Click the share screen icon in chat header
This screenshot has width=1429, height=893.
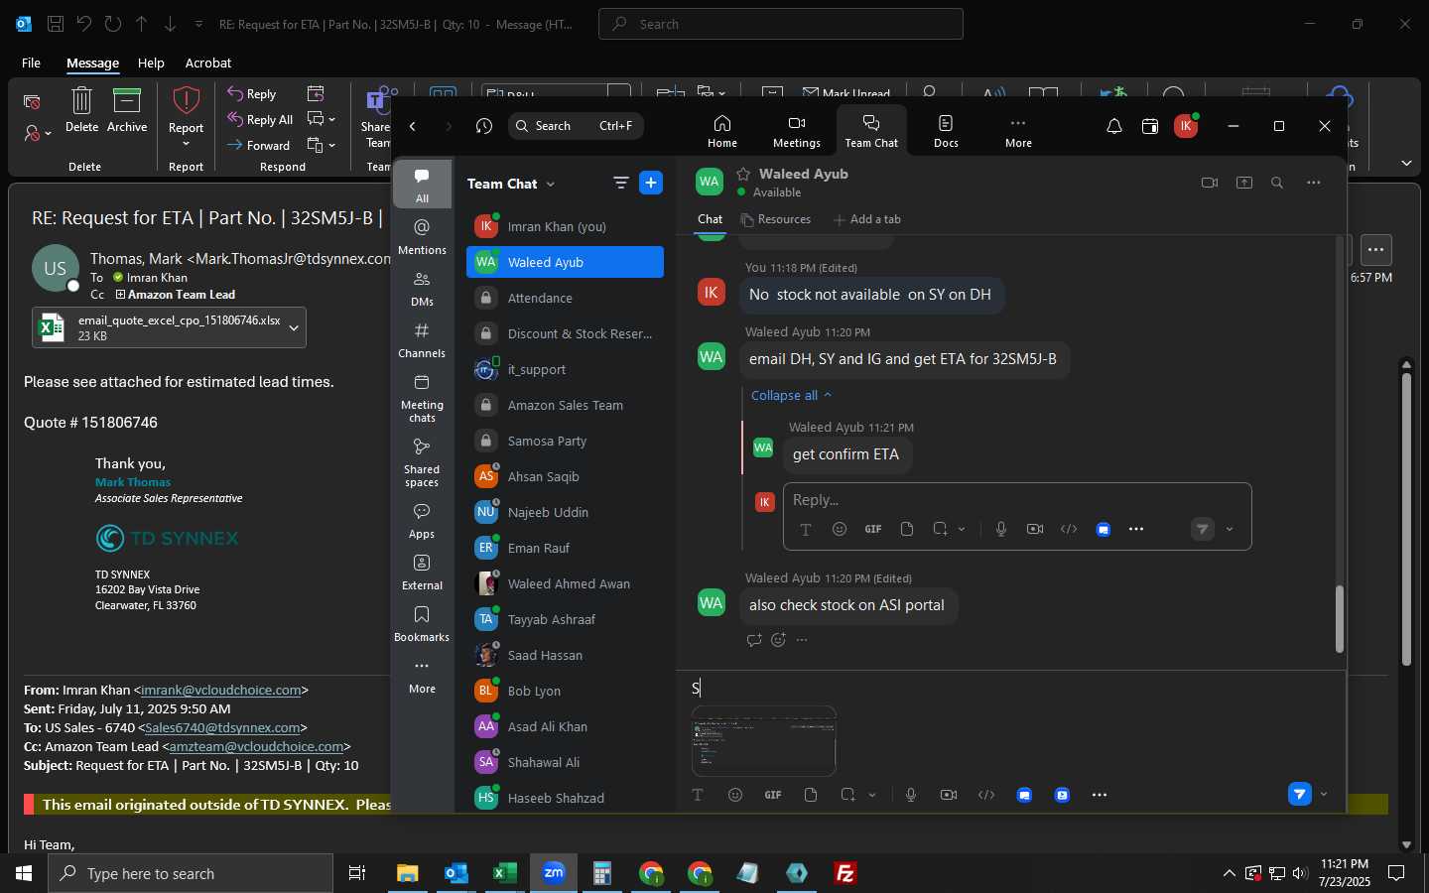click(1243, 183)
